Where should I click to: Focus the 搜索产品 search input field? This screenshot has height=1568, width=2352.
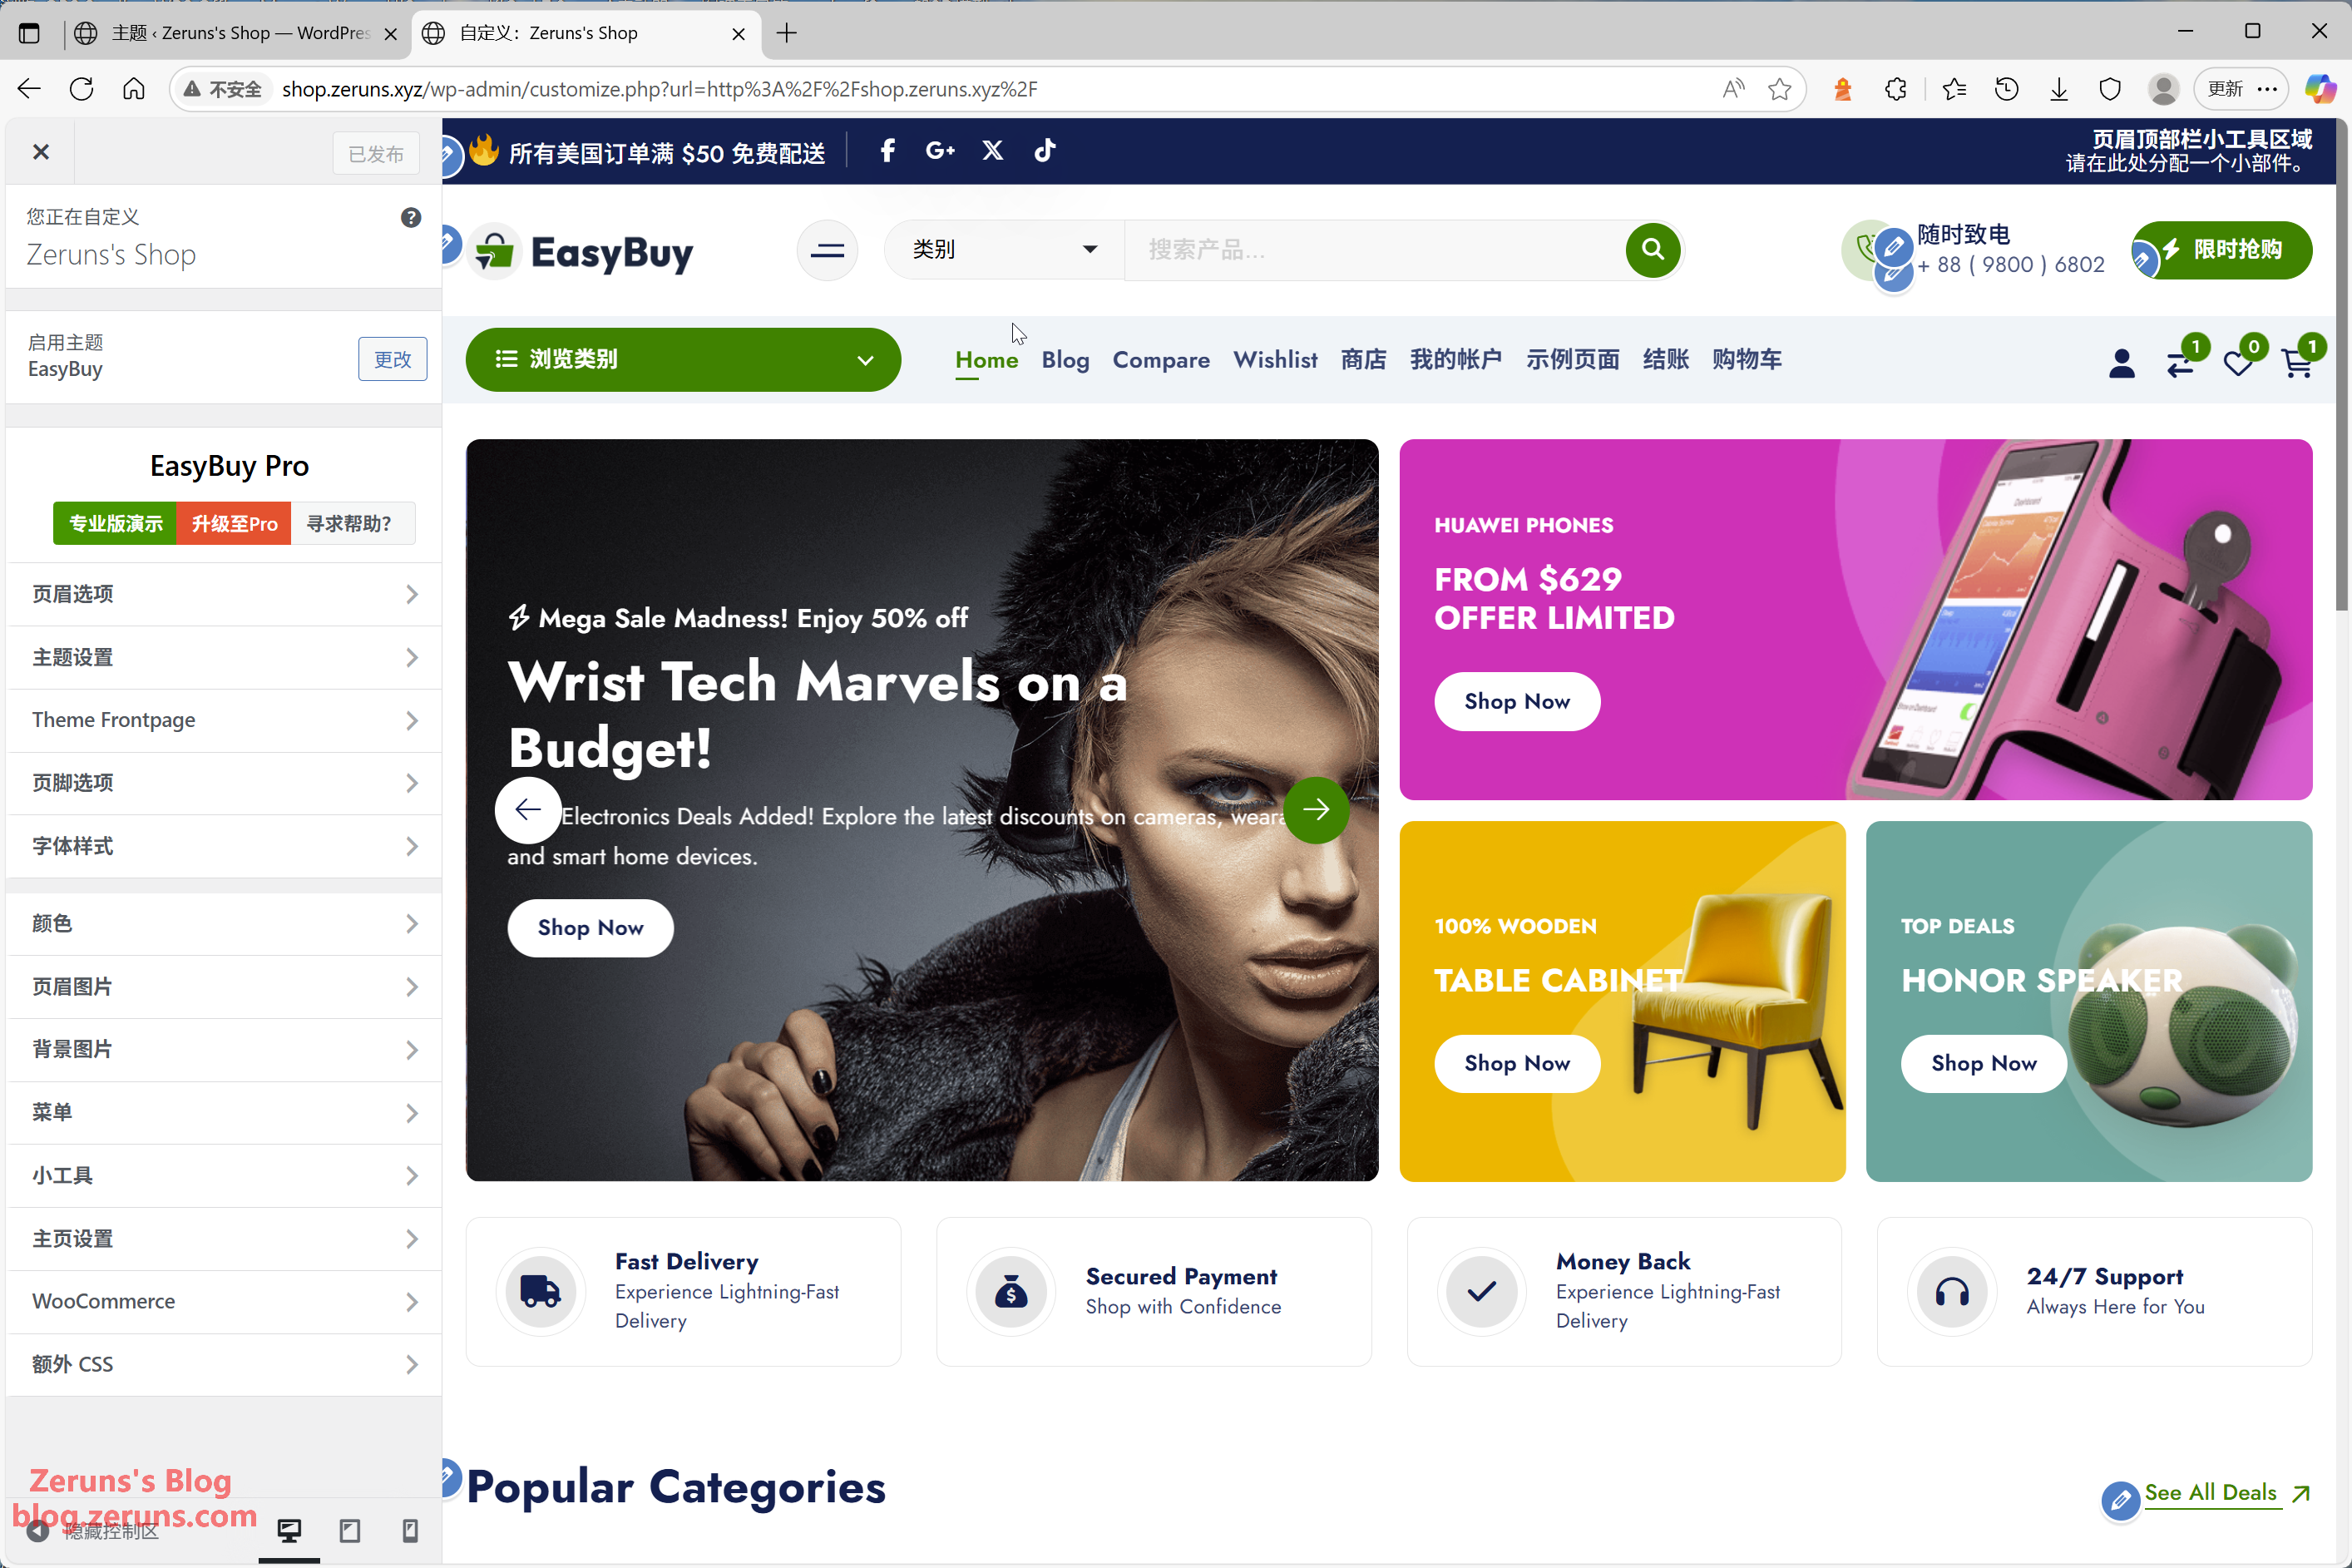coord(1373,249)
